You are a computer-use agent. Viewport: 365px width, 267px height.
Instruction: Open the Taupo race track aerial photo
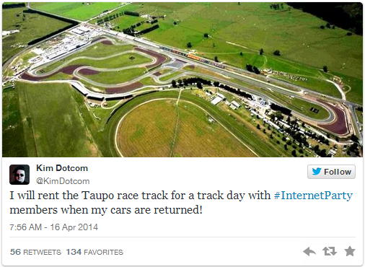point(182,79)
